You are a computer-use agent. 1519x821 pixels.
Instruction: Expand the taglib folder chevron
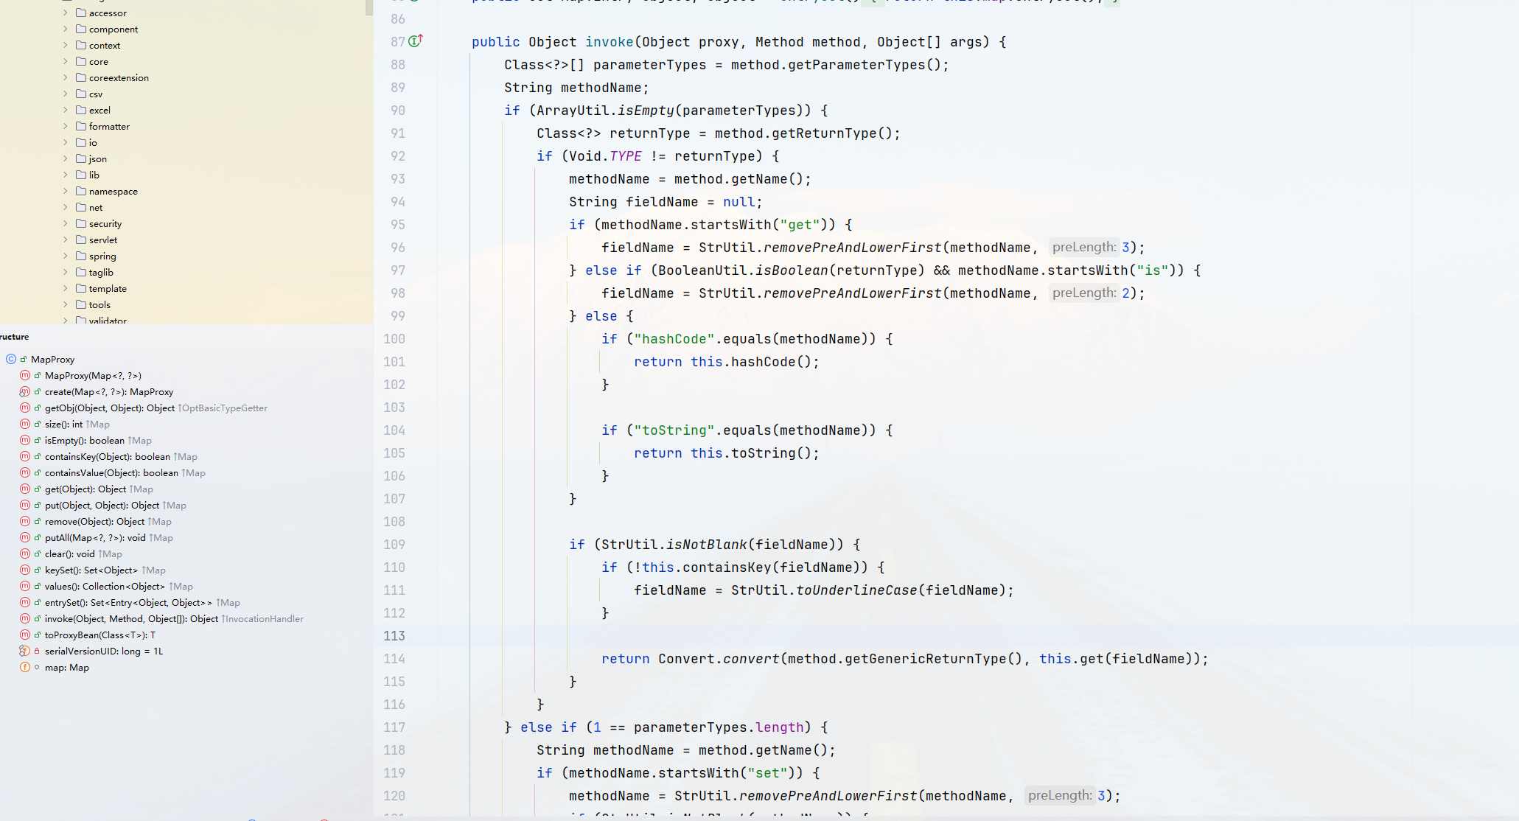(65, 272)
